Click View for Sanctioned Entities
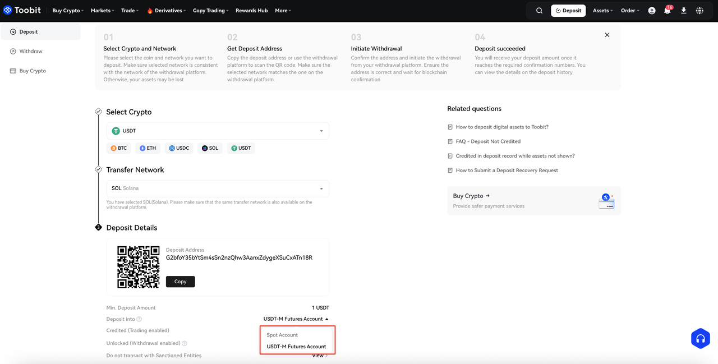This screenshot has height=364, width=718. (x=320, y=356)
